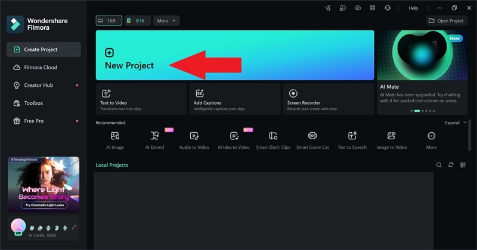The image size is (477, 250).
Task: Select 9:16 aspect ratio
Action: click(x=137, y=21)
